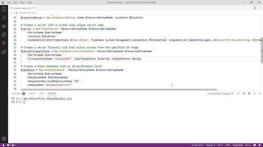
Task: Open the Connections view in activity bar
Action: click(x=4, y=9)
